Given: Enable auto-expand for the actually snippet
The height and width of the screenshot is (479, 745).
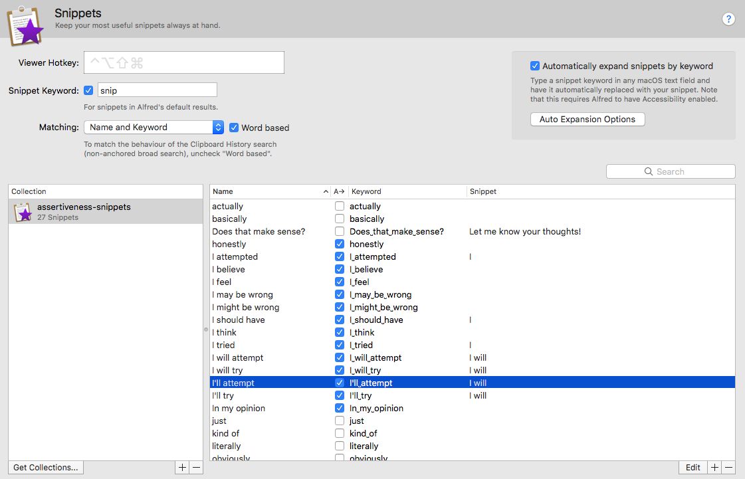Looking at the screenshot, I should click(x=339, y=206).
